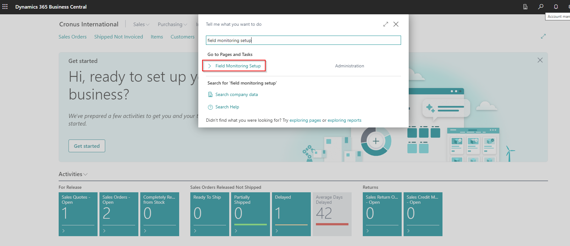Screen dimensions: 570x246
Task: Click the Cronus International company name
Action: pos(89,24)
